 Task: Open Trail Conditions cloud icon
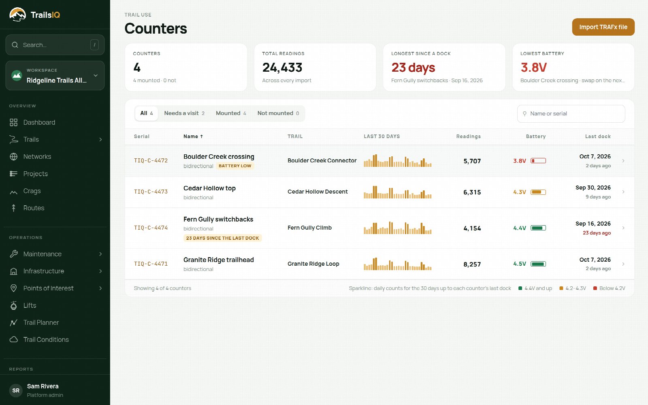[x=14, y=339]
